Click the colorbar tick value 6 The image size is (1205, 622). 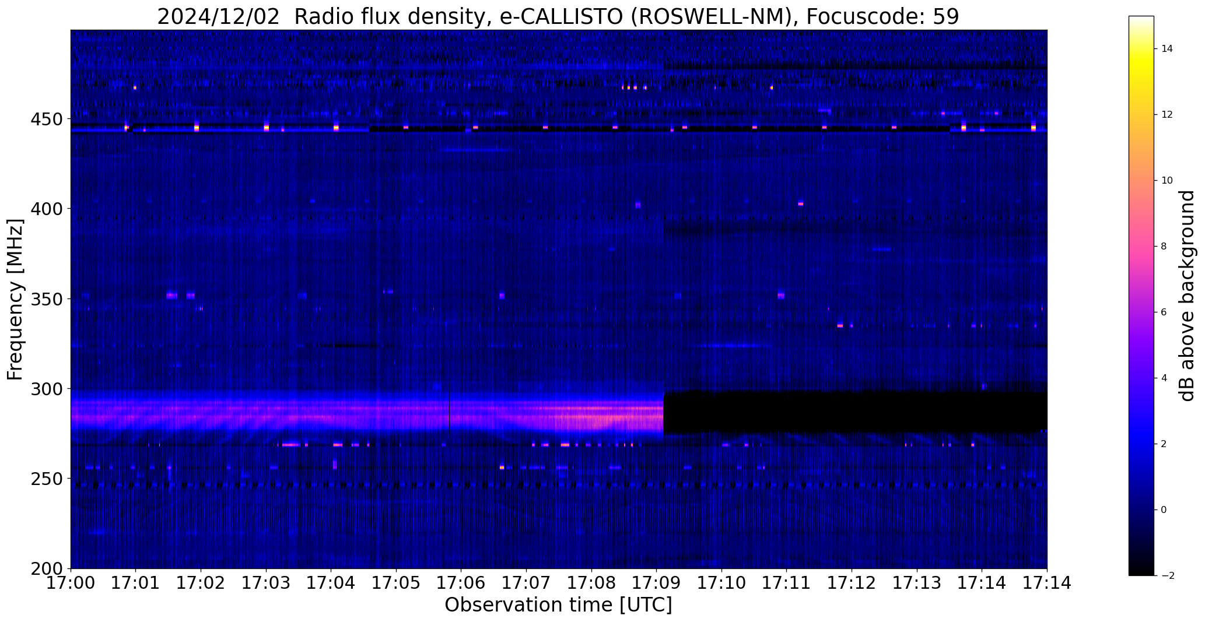pos(1164,312)
